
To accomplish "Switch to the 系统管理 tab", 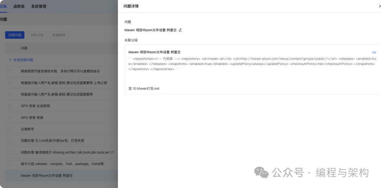I will [39, 7].
